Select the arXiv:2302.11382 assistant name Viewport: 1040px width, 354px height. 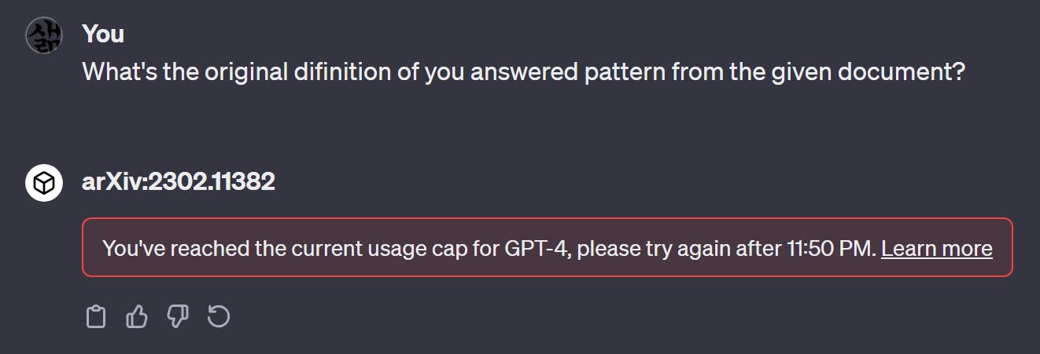pos(179,182)
